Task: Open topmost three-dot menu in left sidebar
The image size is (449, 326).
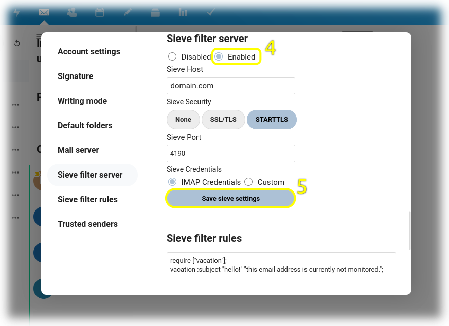Action: coord(15,105)
